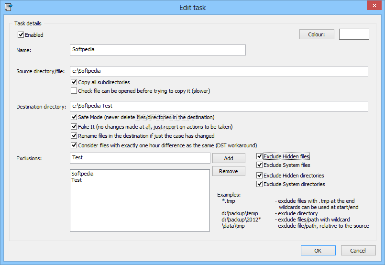This screenshot has width=385, height=265.
Task: Click the \data\tmp example text
Action: click(x=233, y=226)
